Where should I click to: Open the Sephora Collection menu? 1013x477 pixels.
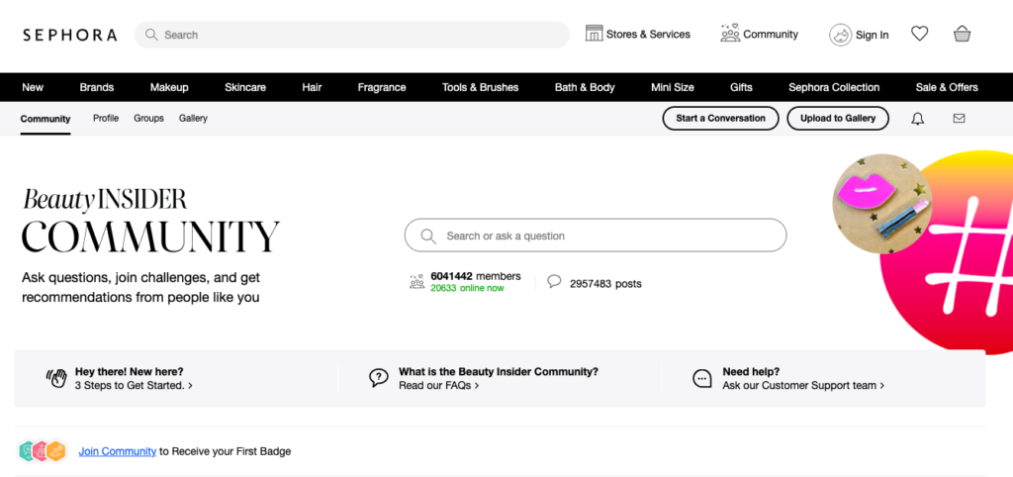click(834, 87)
